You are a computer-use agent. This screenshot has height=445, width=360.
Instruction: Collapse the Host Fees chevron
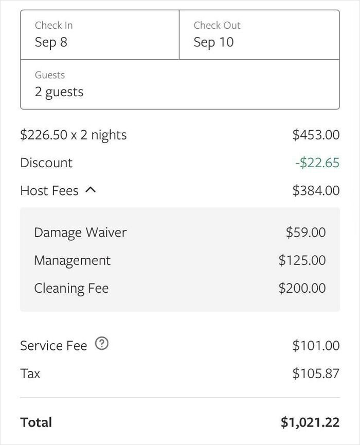point(91,190)
